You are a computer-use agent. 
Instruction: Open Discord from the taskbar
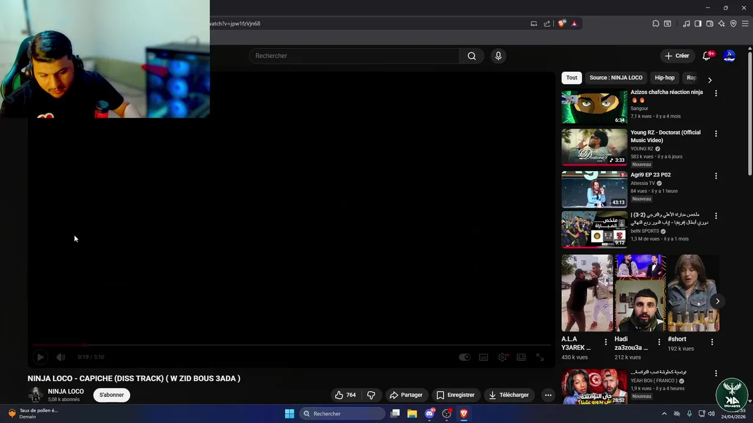click(x=429, y=414)
